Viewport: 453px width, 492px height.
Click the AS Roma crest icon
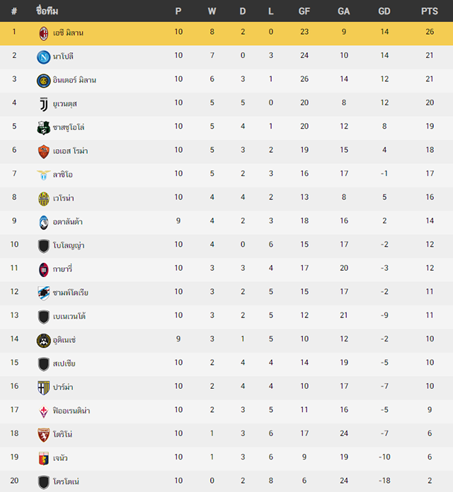(44, 151)
